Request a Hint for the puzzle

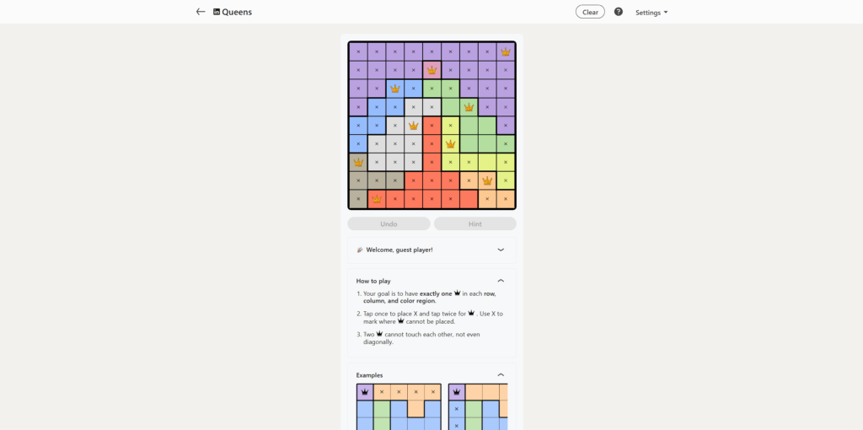pyautogui.click(x=474, y=224)
